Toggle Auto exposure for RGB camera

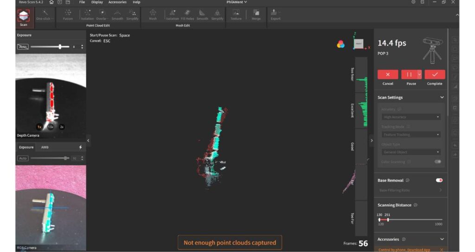tap(23, 158)
